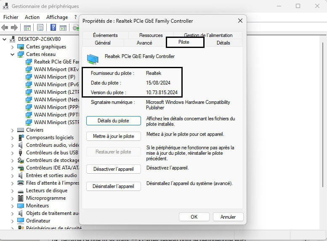Select WAN Miniport (PPTP) tree item
This screenshot has width=327, height=241.
(52, 115)
